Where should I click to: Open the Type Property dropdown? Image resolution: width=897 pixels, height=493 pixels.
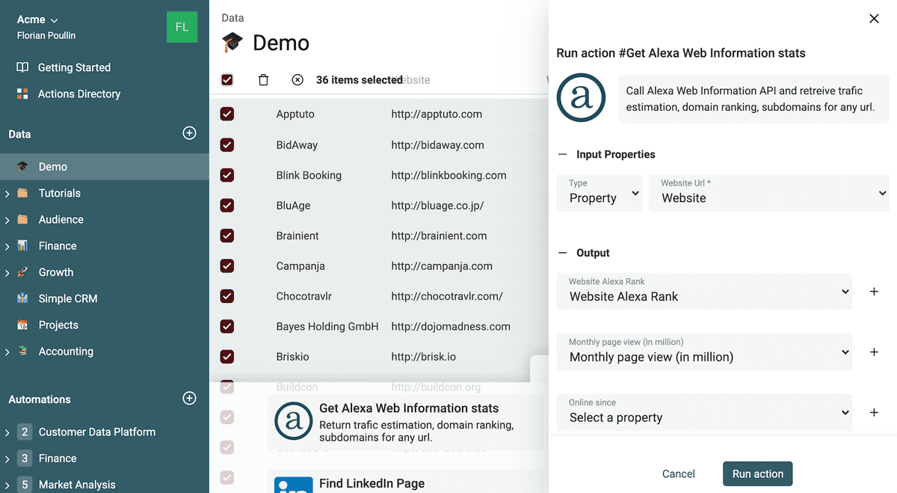point(599,193)
